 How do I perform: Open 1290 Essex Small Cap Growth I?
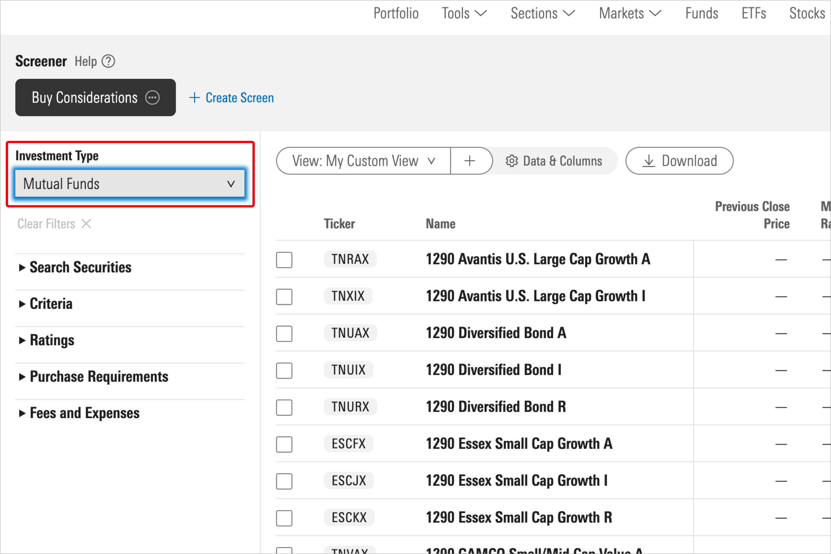click(516, 481)
